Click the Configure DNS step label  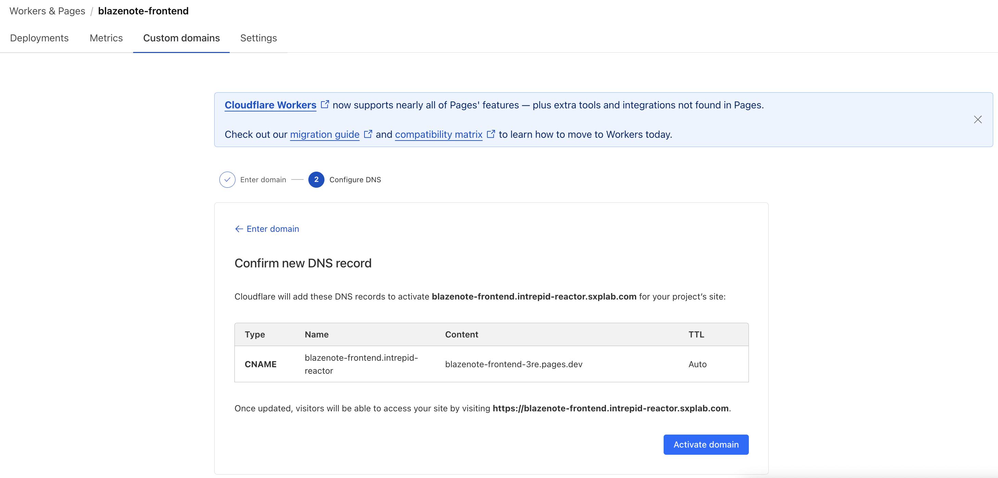(x=355, y=180)
